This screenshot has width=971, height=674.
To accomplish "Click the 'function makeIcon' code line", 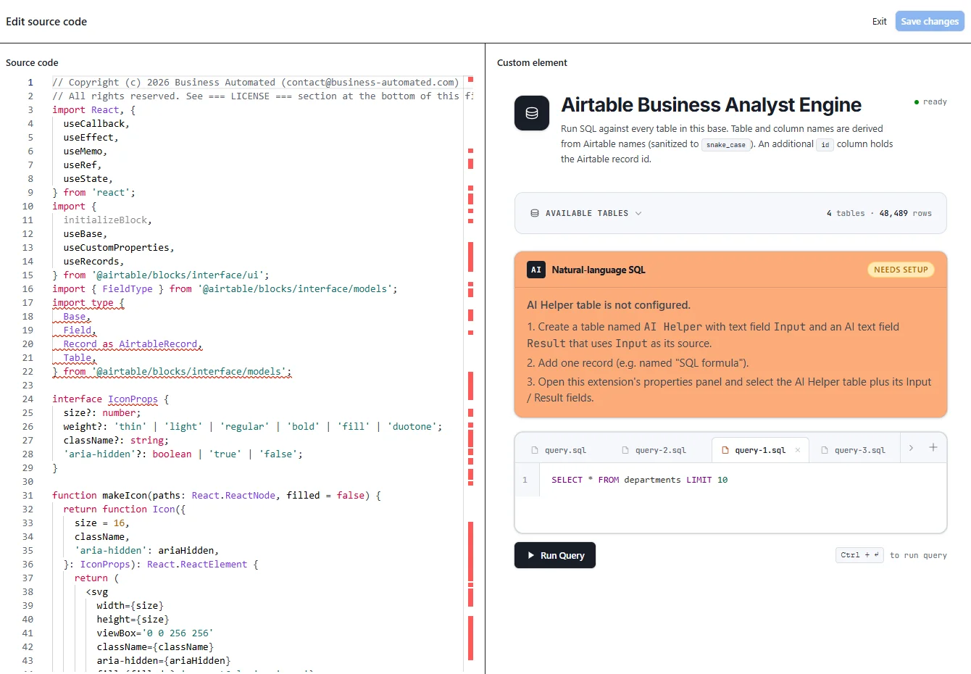I will tap(216, 495).
